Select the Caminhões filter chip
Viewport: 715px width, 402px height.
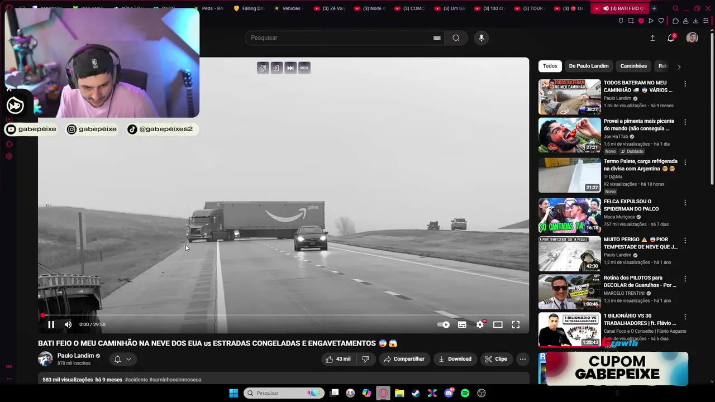(x=633, y=66)
